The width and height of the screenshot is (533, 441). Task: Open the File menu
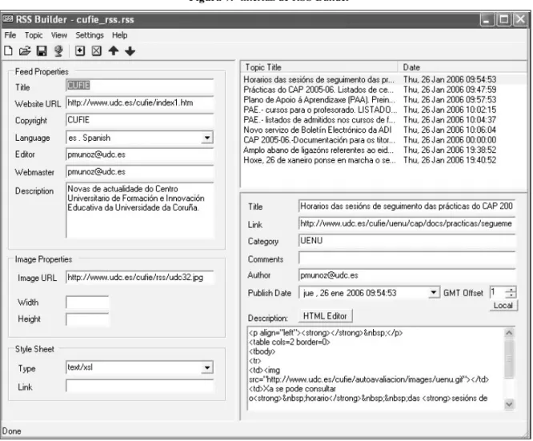(10, 35)
